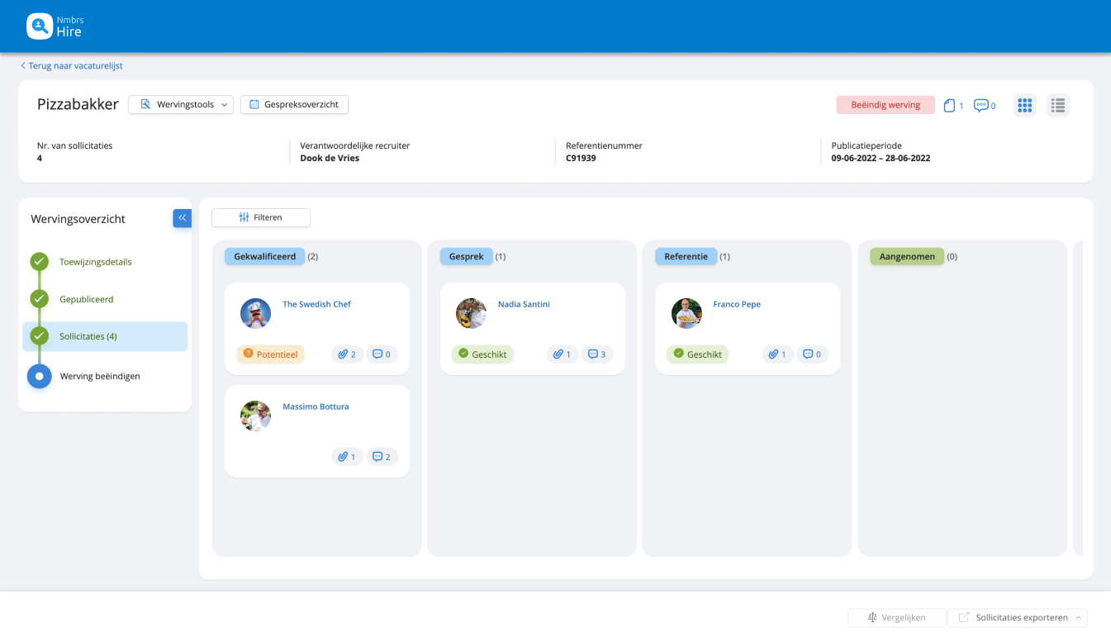Switch to grid view of applications
Viewport: 1111px width, 632px height.
coord(1024,105)
